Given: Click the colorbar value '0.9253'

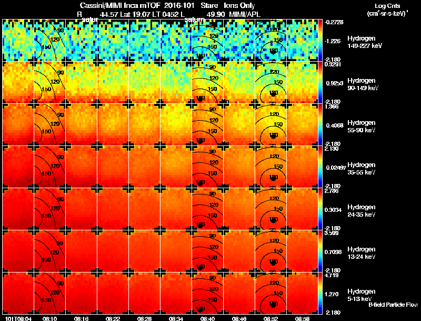Looking at the screenshot, I should pos(335,83).
